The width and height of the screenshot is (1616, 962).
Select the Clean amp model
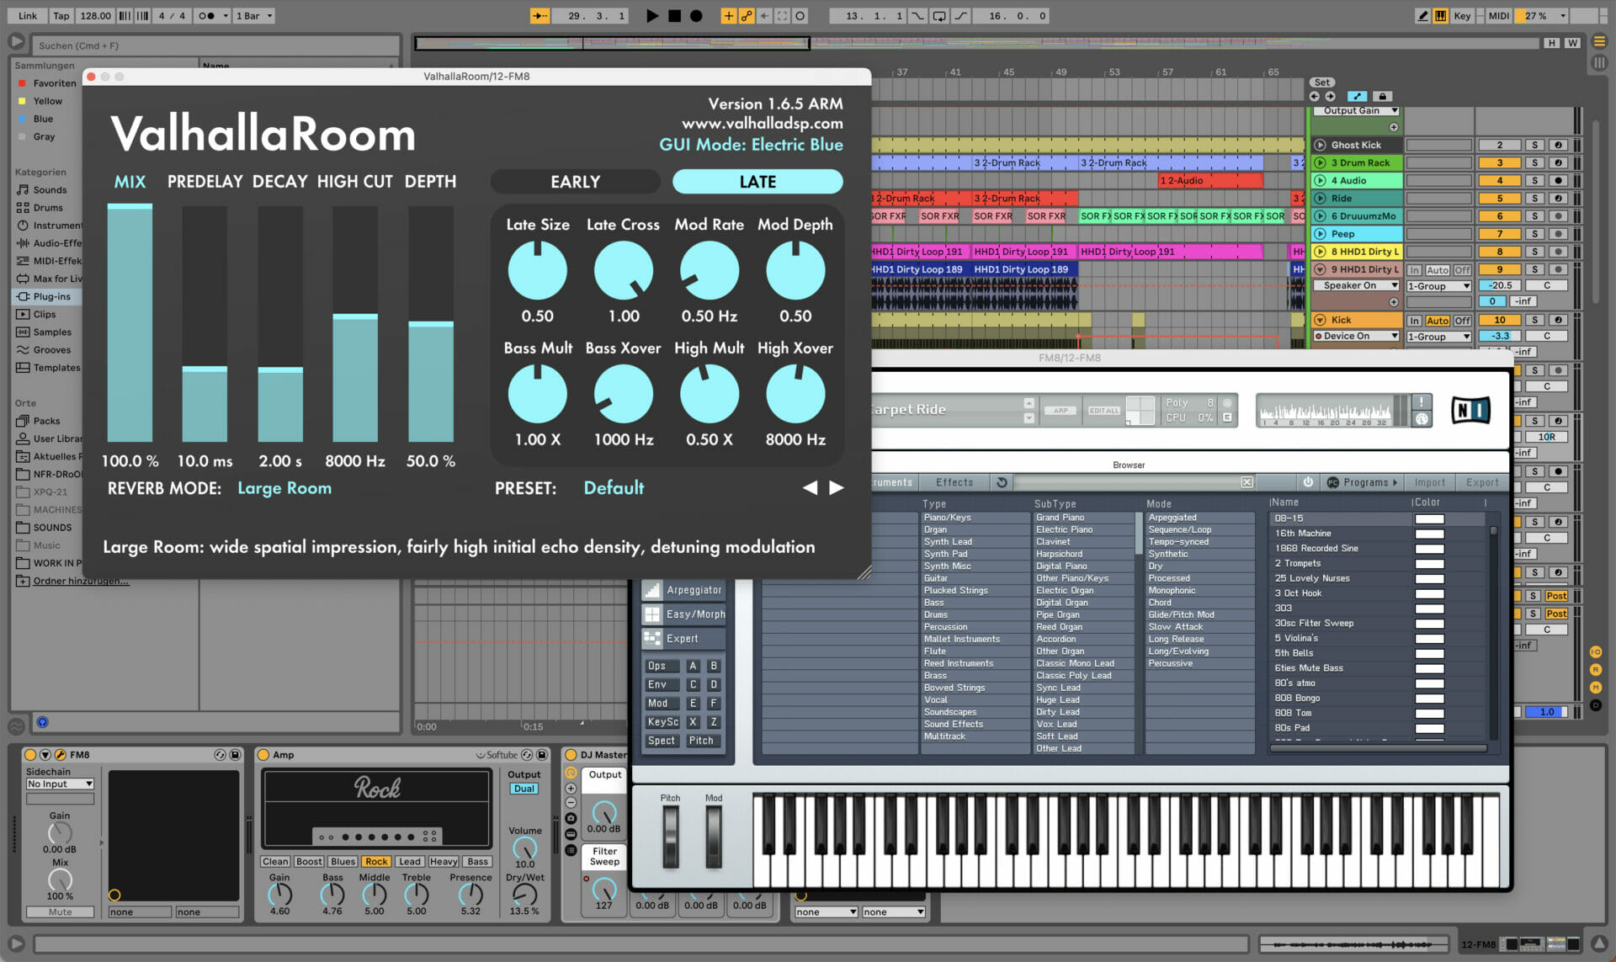[275, 862]
